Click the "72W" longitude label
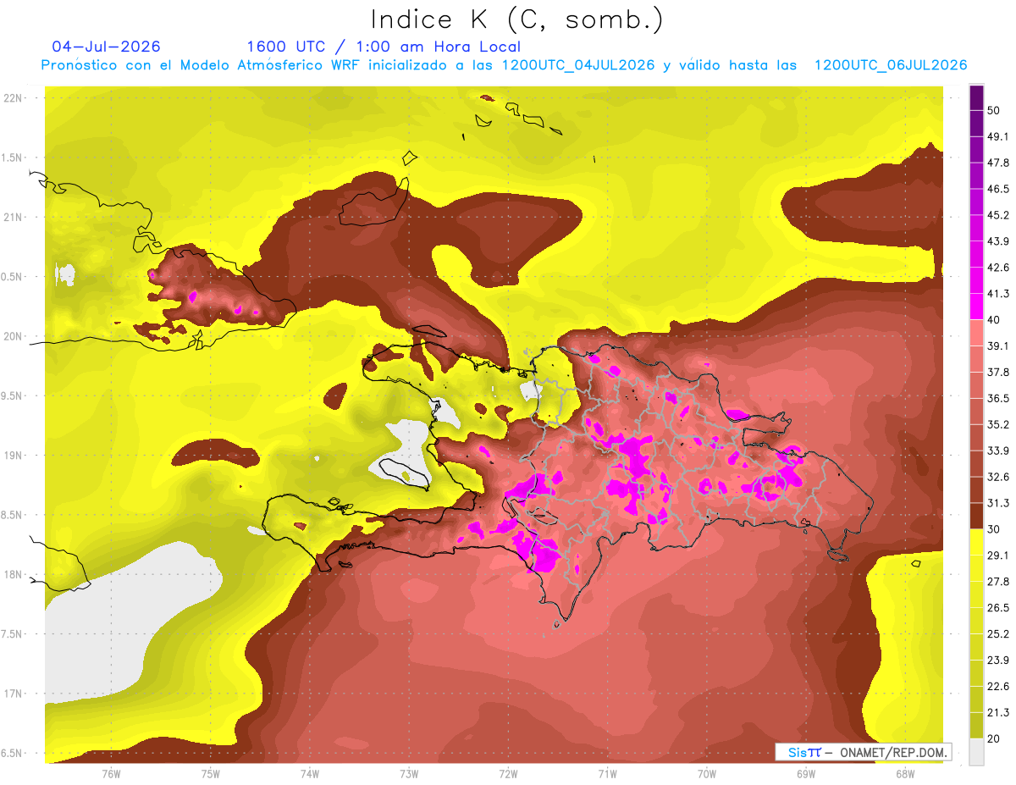This screenshot has width=1016, height=785. [508, 773]
